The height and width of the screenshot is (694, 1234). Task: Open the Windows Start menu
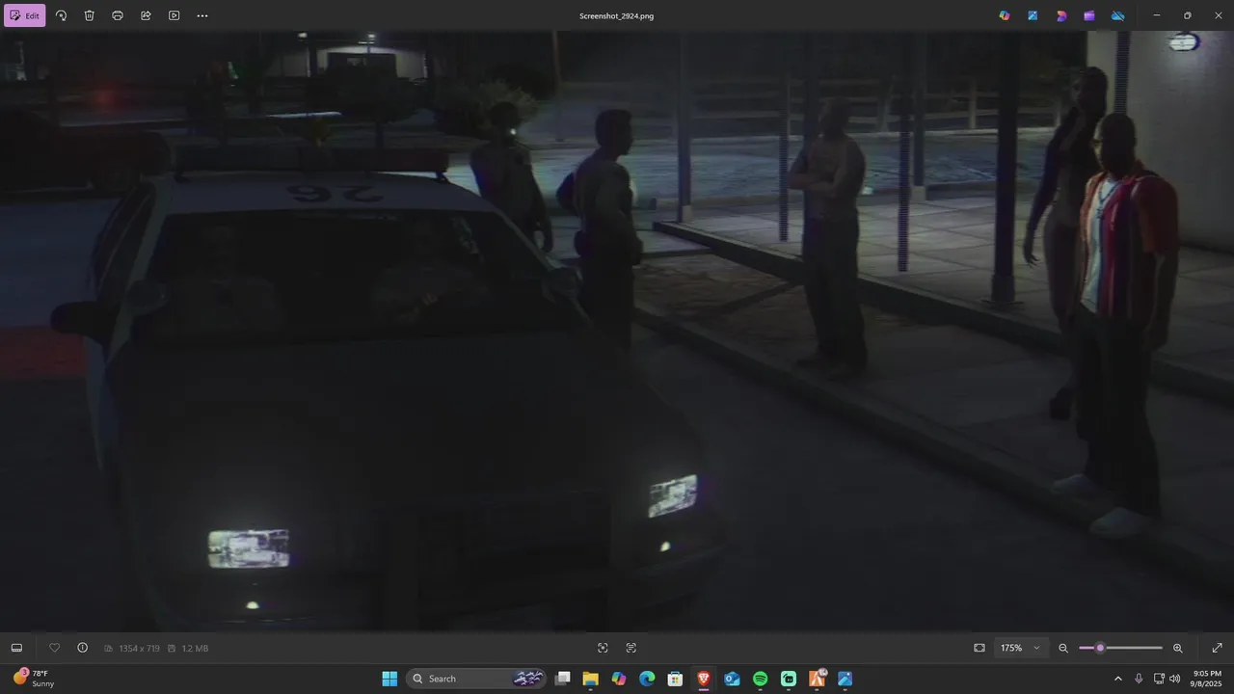(x=389, y=679)
